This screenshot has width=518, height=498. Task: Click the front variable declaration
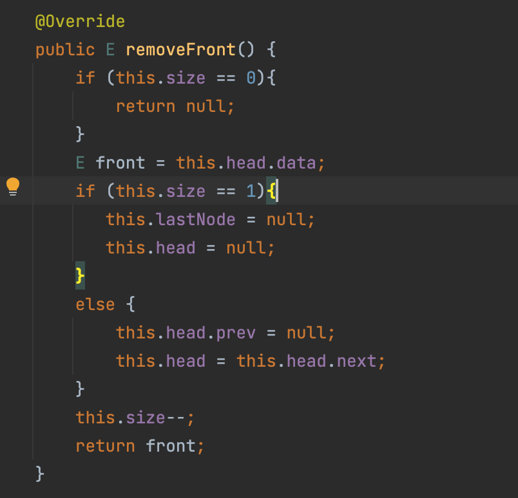(120, 163)
